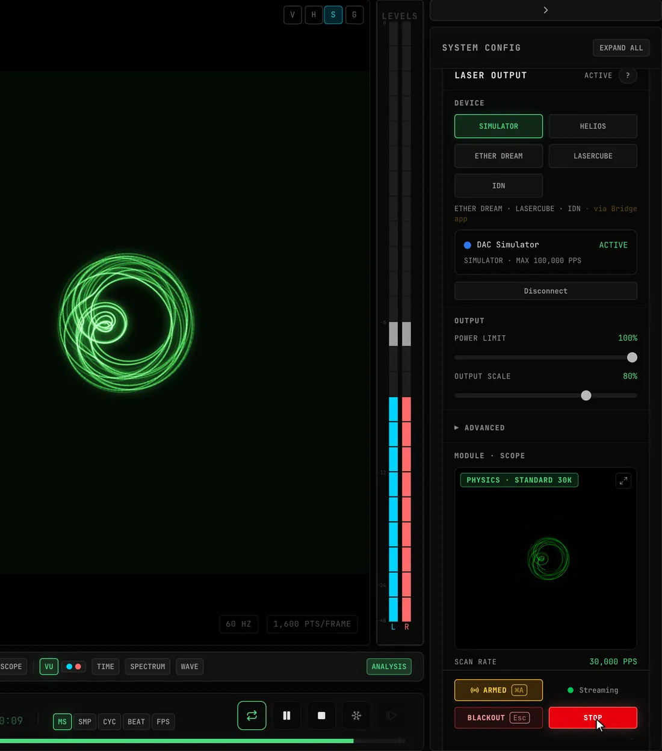Click the Physics · Standard 30K badge
Screen dimensions: 662x751
click(x=519, y=480)
